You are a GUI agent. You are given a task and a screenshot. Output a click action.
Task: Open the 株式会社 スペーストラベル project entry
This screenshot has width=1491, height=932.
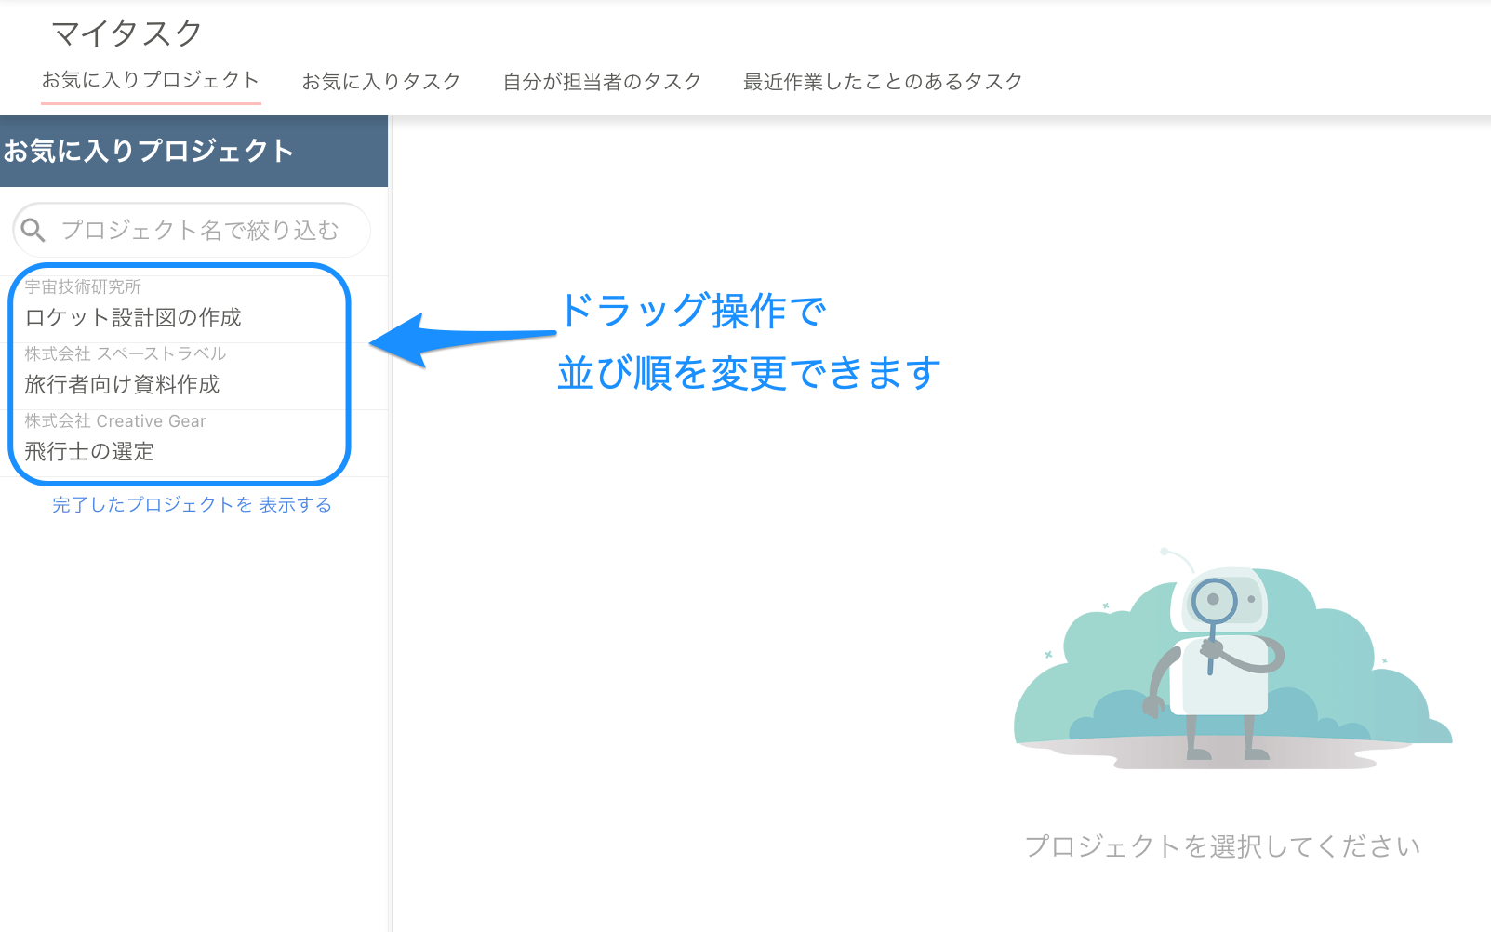125,353
